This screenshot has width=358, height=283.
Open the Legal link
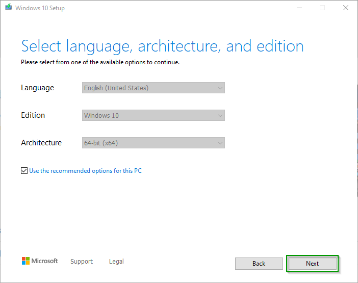(x=116, y=262)
